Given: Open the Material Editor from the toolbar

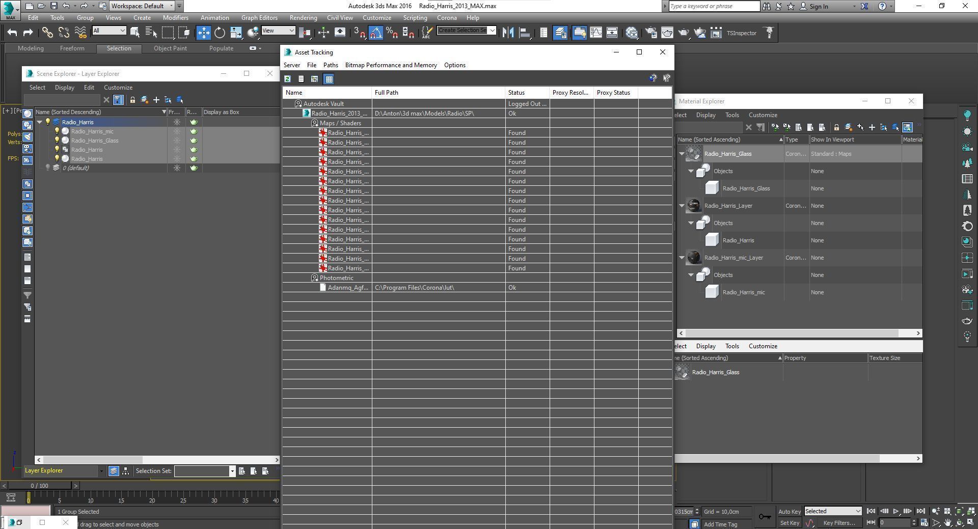Looking at the screenshot, I should [x=632, y=33].
